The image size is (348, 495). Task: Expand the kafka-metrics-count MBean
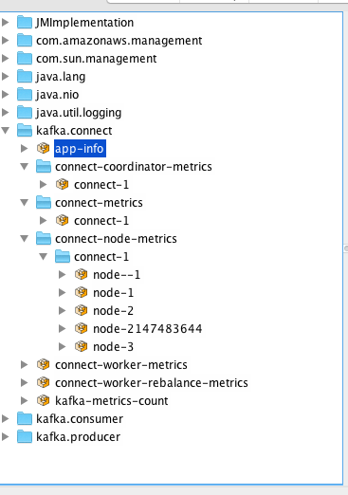coord(25,400)
